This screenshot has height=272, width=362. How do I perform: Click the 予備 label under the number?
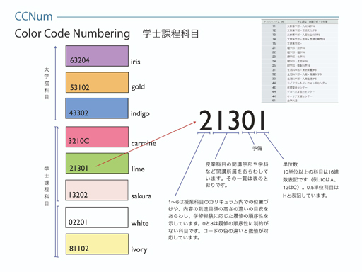(x=257, y=148)
